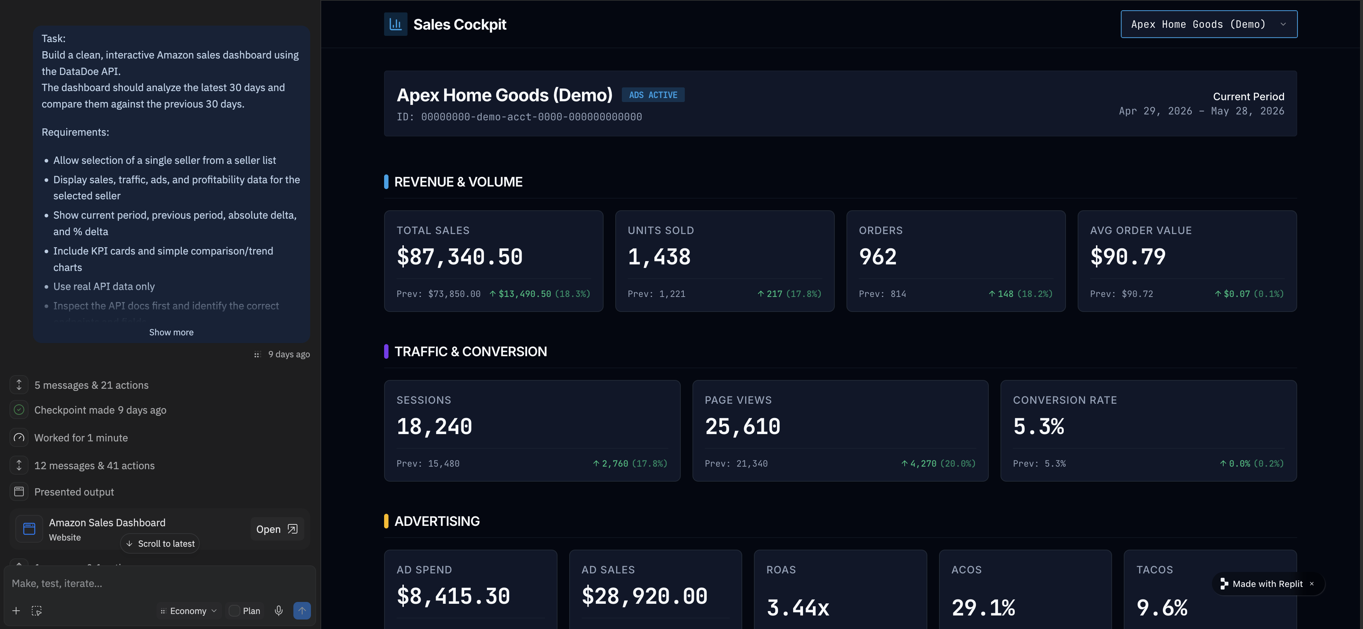Click the Checkpoint made 9 days ago icon
1363x629 pixels.
19,410
